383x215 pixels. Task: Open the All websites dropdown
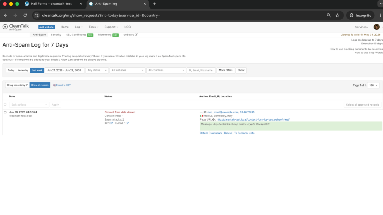click(127, 70)
